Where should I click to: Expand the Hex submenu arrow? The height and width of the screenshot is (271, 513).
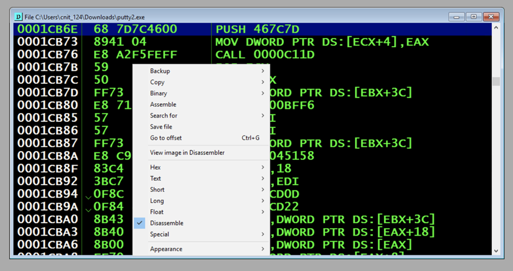coord(263,167)
